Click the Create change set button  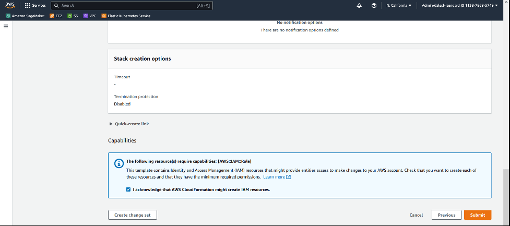[132, 215]
